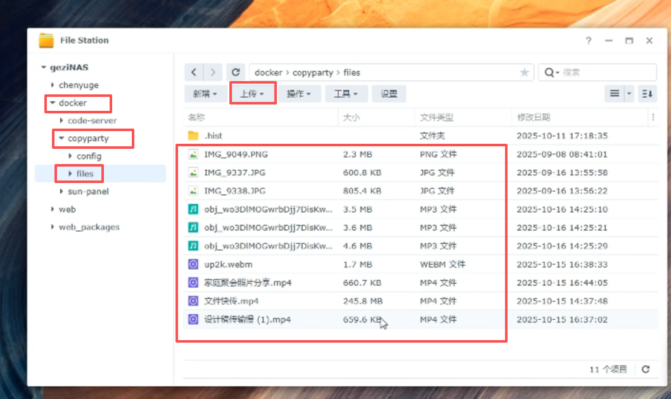Sort files by 大小 column header

352,117
